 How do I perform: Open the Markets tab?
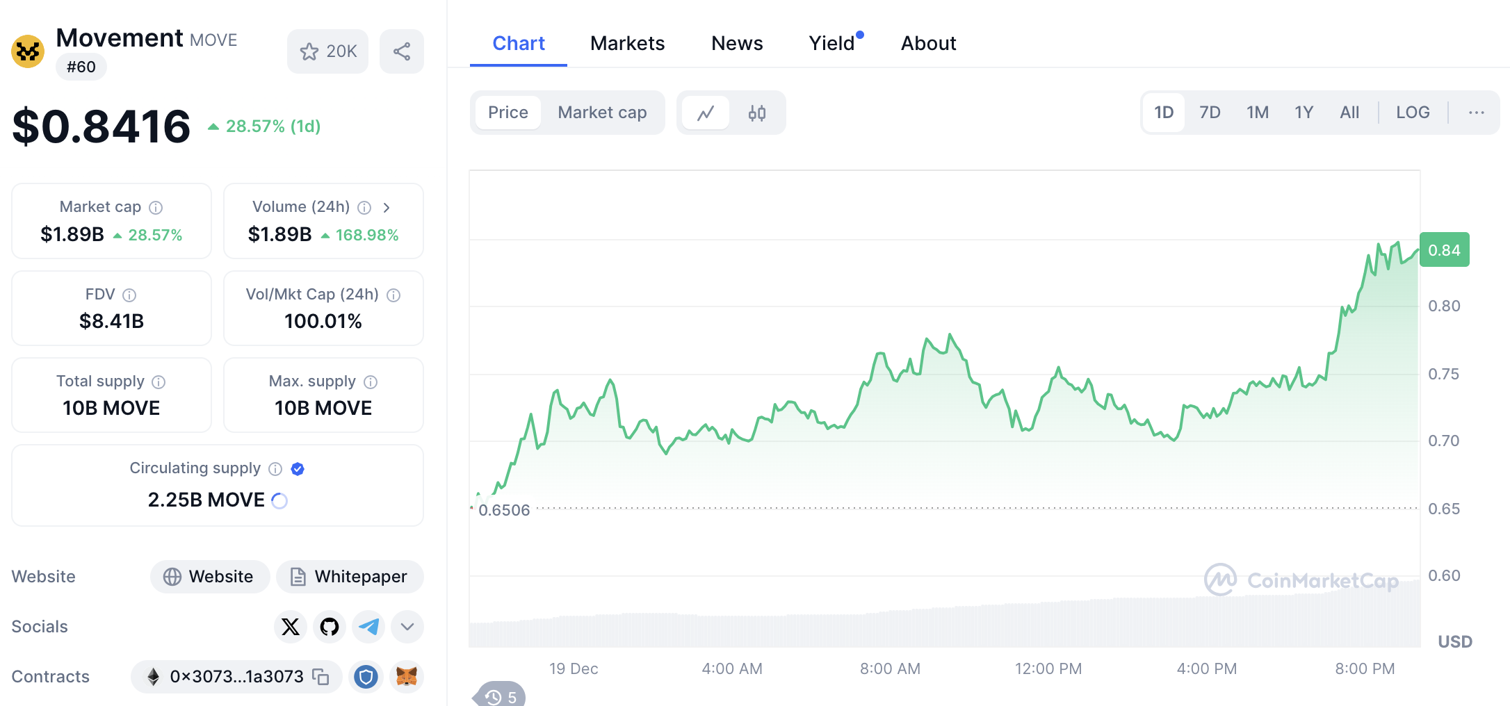(627, 44)
